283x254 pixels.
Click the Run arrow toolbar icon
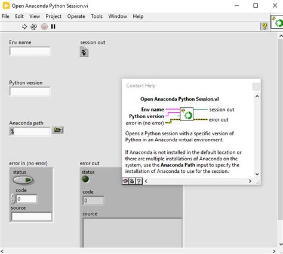click(24, 27)
